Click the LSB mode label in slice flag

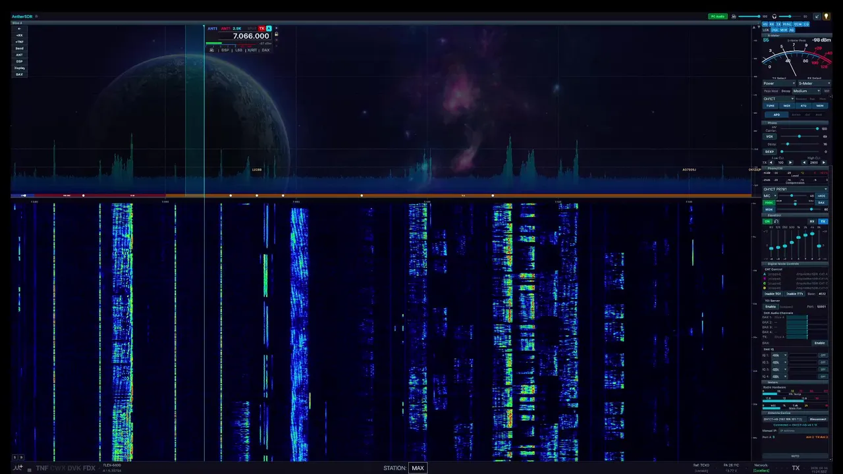[x=238, y=50]
